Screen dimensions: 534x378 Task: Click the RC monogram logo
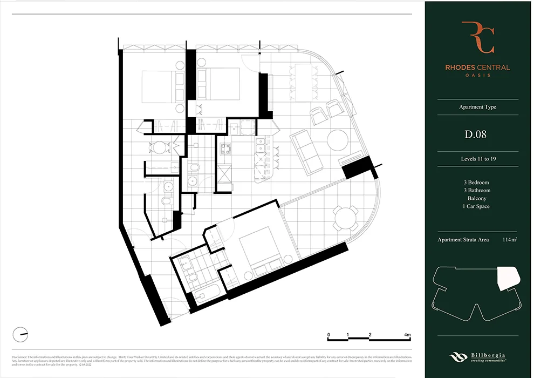(x=477, y=38)
